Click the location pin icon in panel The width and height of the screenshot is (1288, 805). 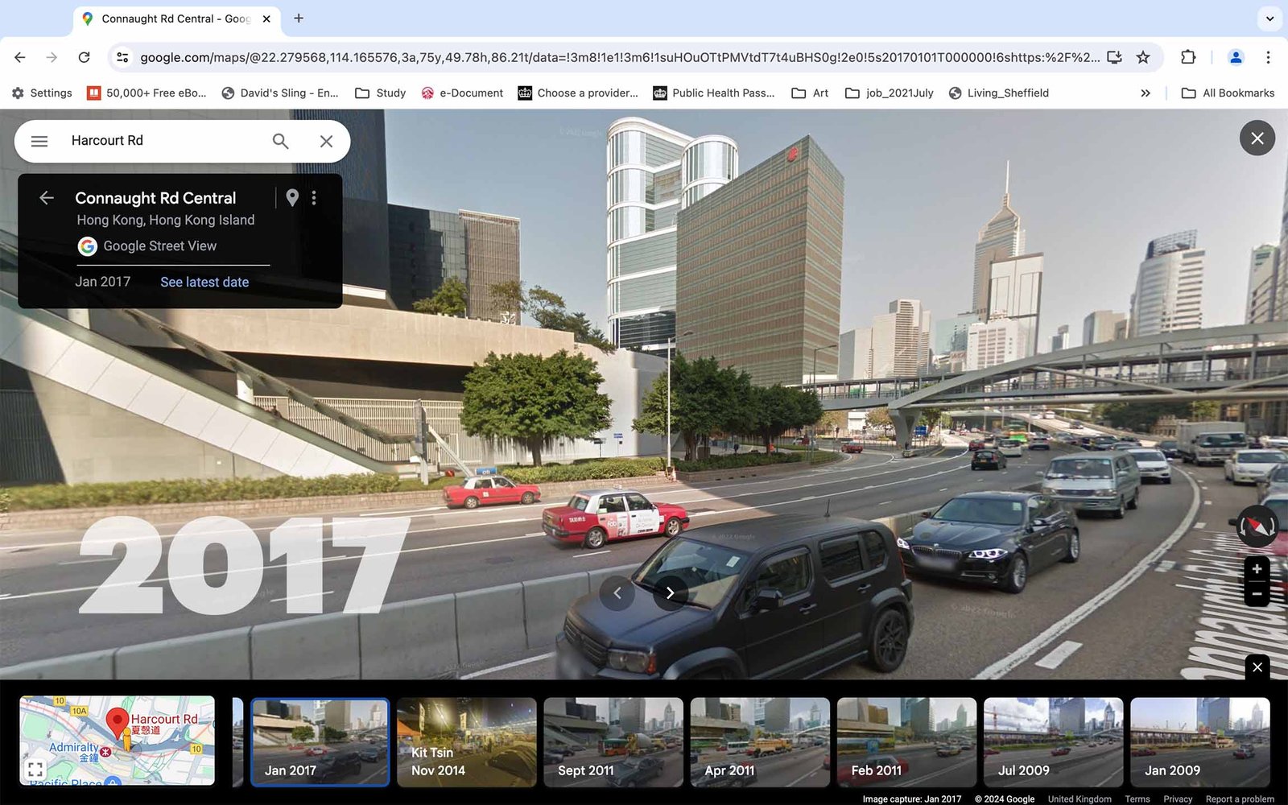point(292,197)
